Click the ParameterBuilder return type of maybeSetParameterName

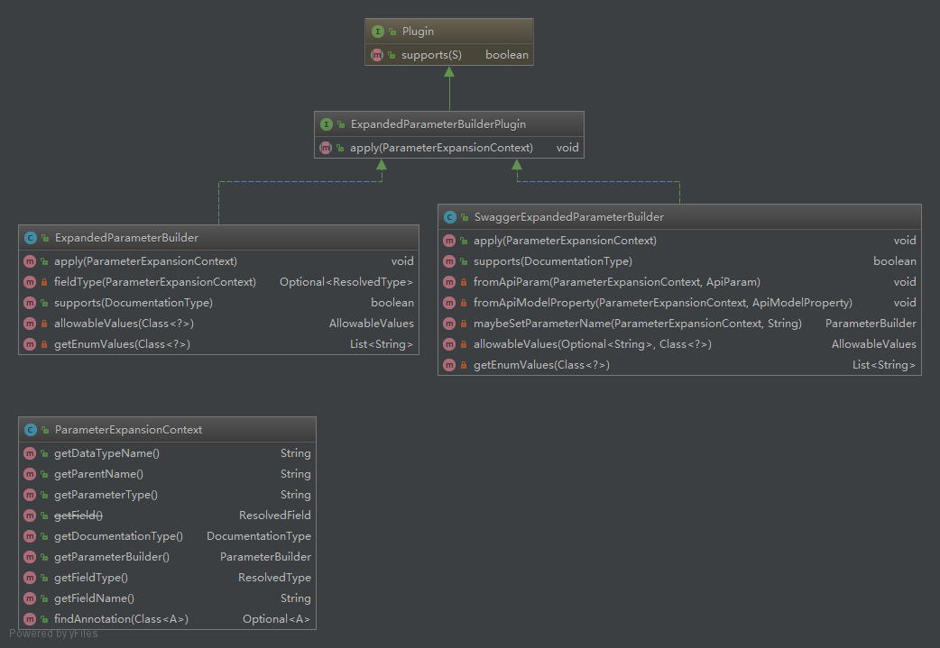[x=870, y=324]
